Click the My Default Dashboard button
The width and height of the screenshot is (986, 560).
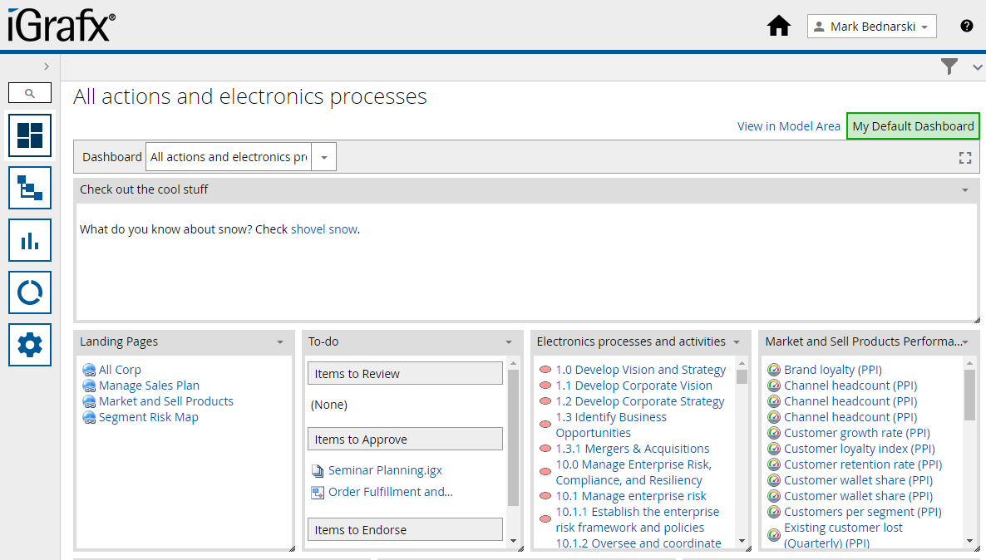point(913,126)
